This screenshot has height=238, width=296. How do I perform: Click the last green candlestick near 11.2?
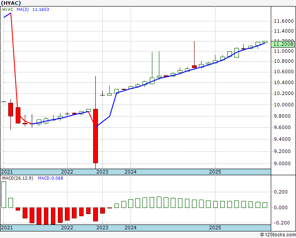(265, 42)
